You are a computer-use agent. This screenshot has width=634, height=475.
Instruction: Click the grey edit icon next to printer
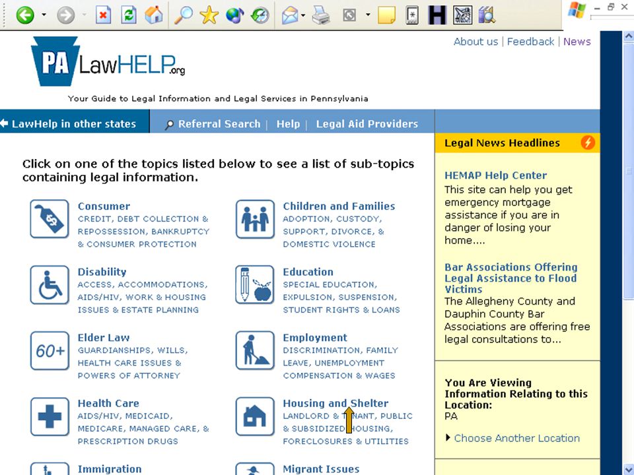tap(349, 15)
